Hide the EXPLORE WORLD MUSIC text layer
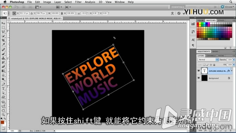The width and height of the screenshot is (236, 133). [x=199, y=71]
